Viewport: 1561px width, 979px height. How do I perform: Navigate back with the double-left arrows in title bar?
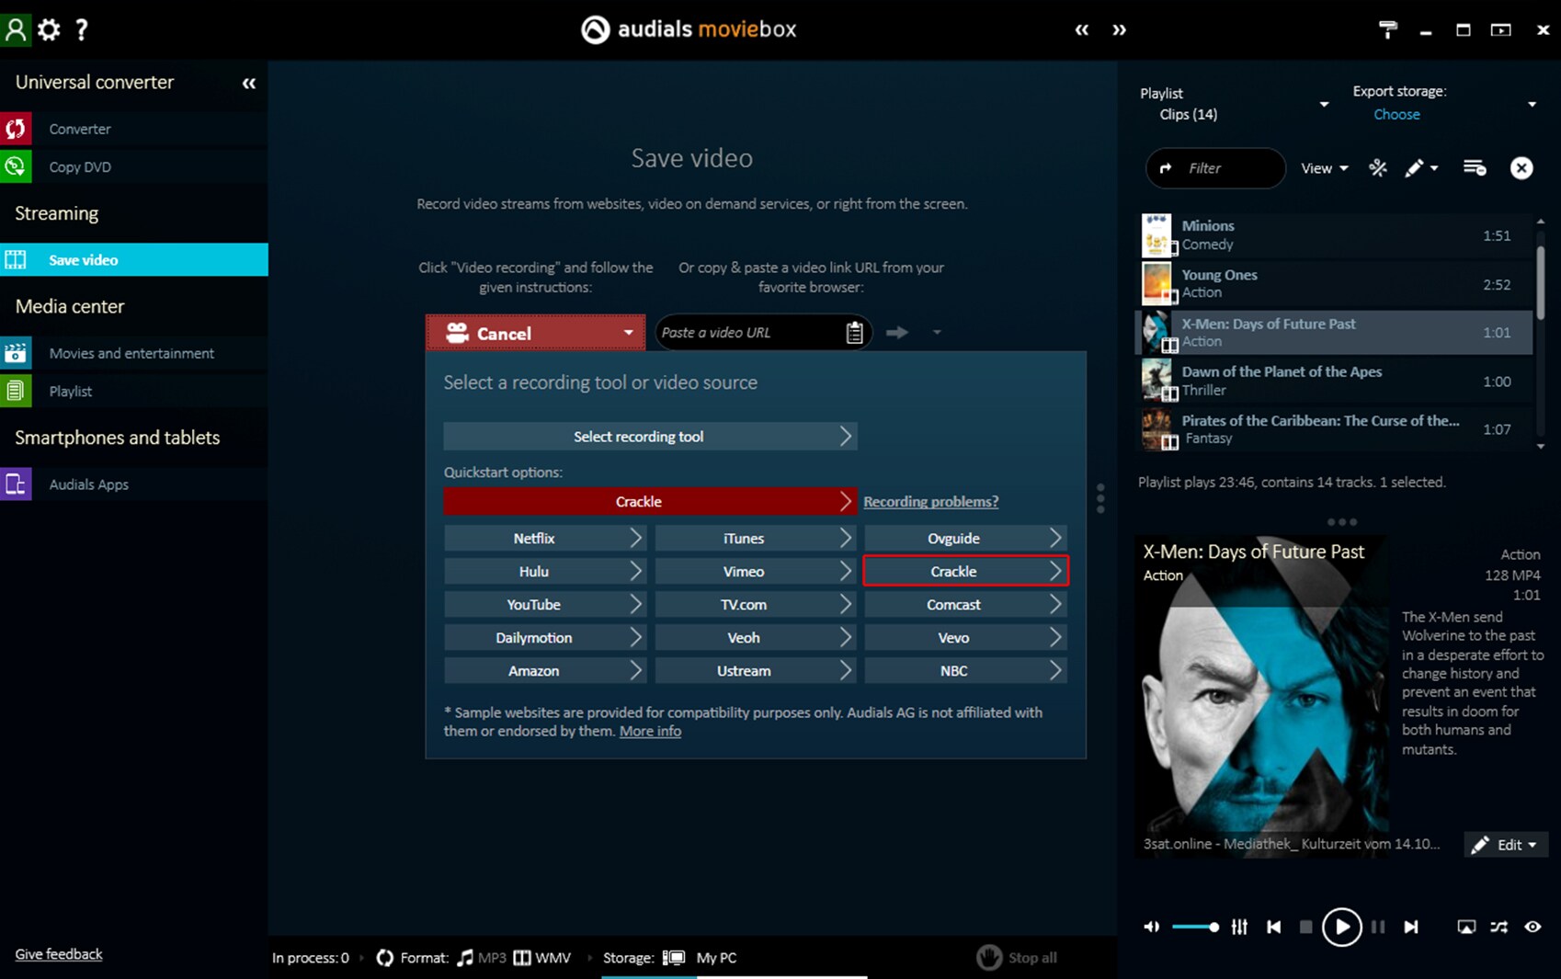point(1082,29)
